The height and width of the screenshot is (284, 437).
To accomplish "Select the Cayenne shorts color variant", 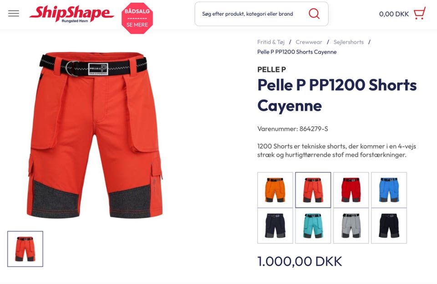I will click(313, 190).
